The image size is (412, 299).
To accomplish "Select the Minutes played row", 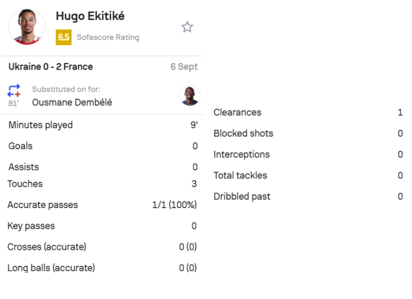I will pyautogui.click(x=102, y=125).
